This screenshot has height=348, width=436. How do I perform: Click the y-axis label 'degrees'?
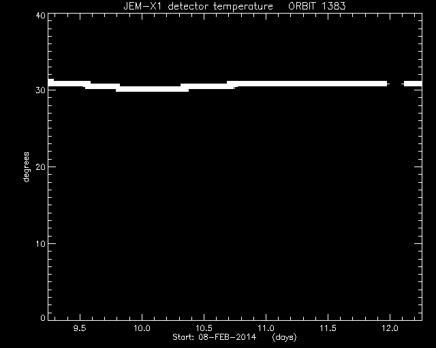click(26, 167)
